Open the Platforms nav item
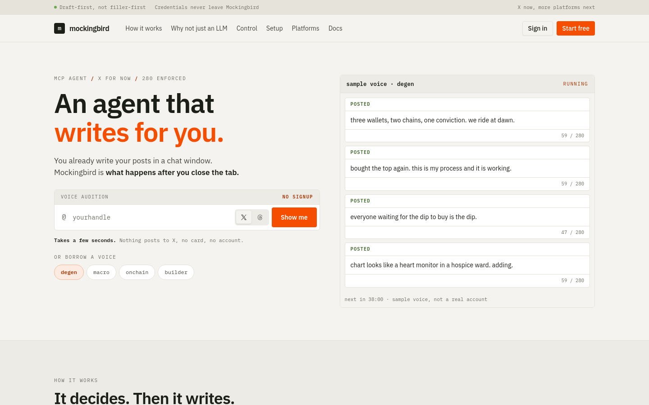 point(306,28)
